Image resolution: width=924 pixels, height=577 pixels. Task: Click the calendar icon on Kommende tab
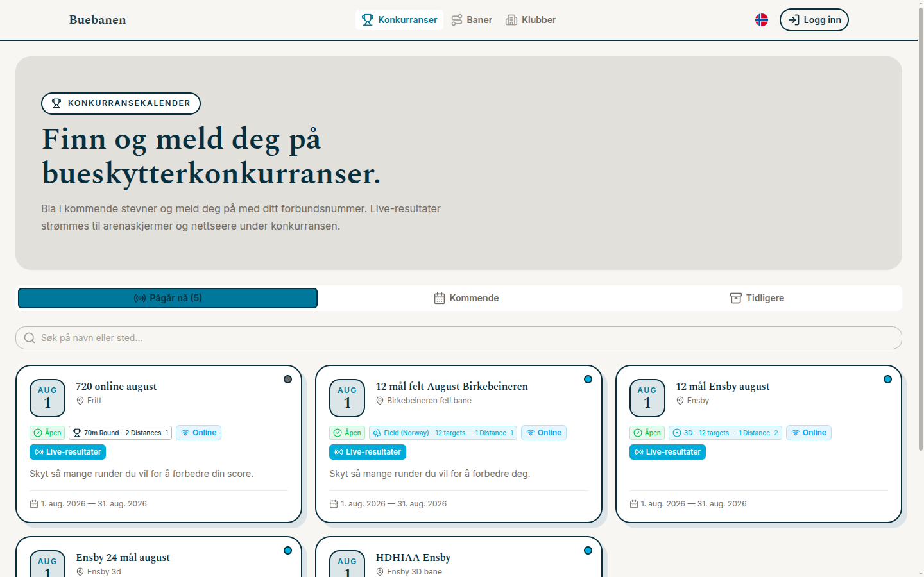tap(440, 298)
